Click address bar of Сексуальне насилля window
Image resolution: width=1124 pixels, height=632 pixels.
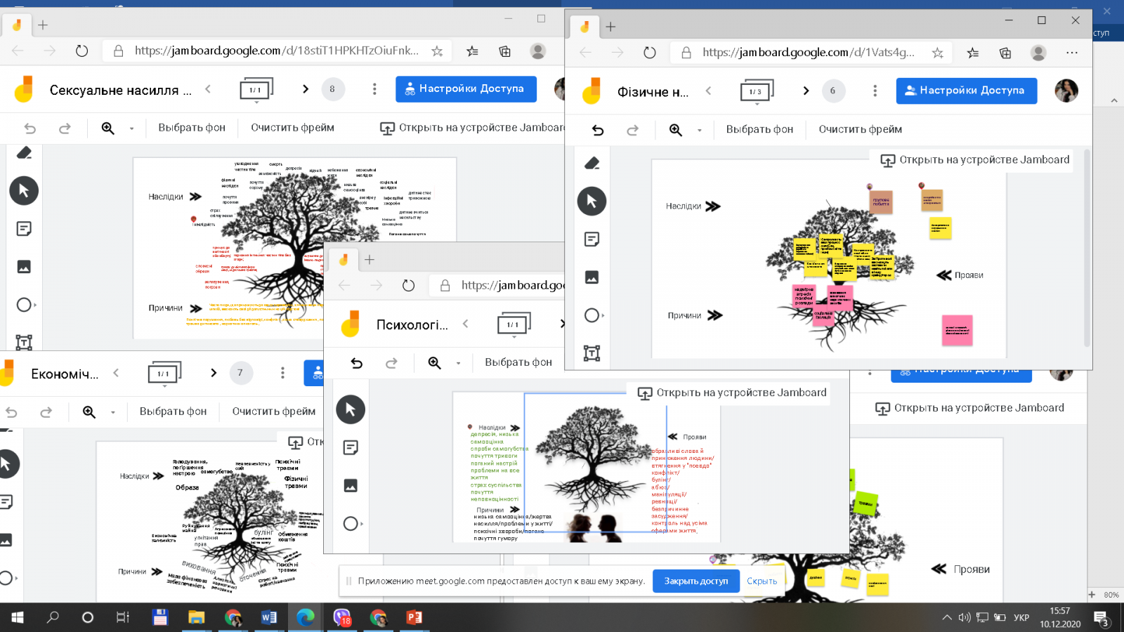tap(277, 51)
